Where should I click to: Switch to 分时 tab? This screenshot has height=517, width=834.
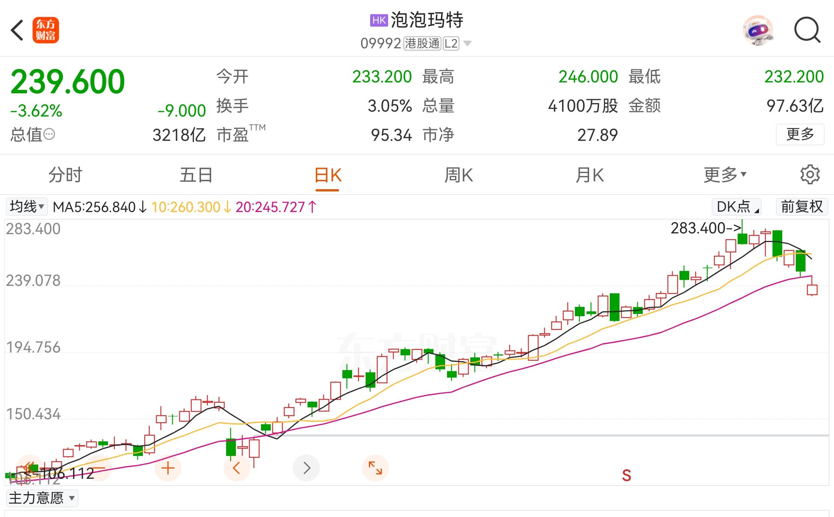click(65, 175)
